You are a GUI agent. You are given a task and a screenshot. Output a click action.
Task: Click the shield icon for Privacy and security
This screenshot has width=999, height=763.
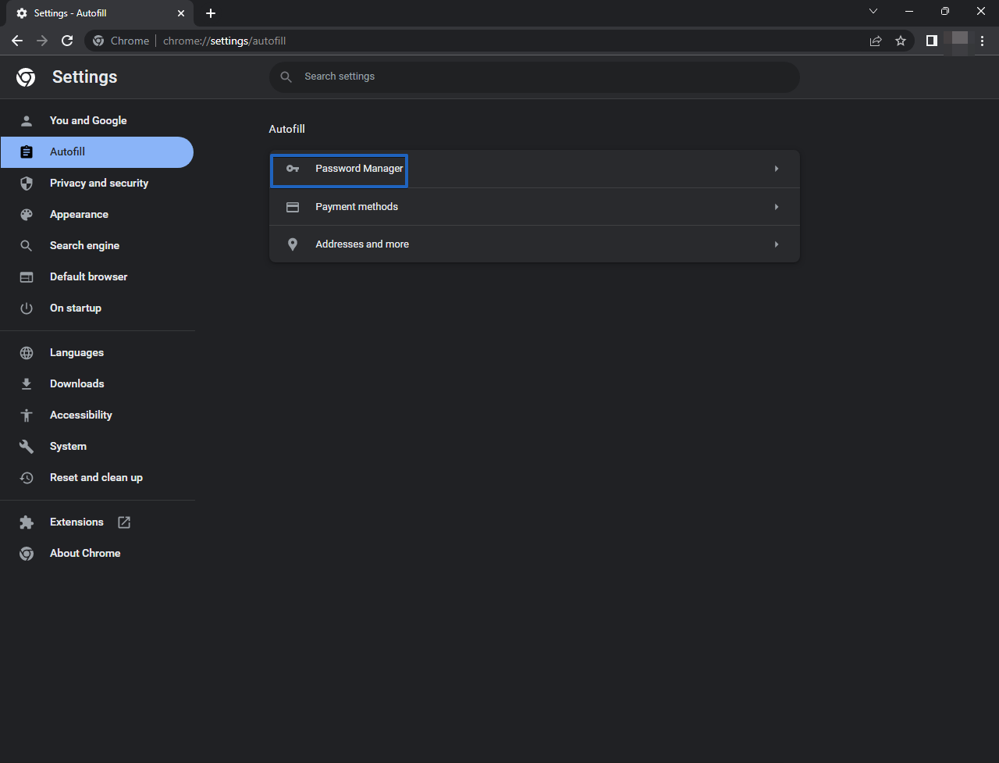[27, 184]
